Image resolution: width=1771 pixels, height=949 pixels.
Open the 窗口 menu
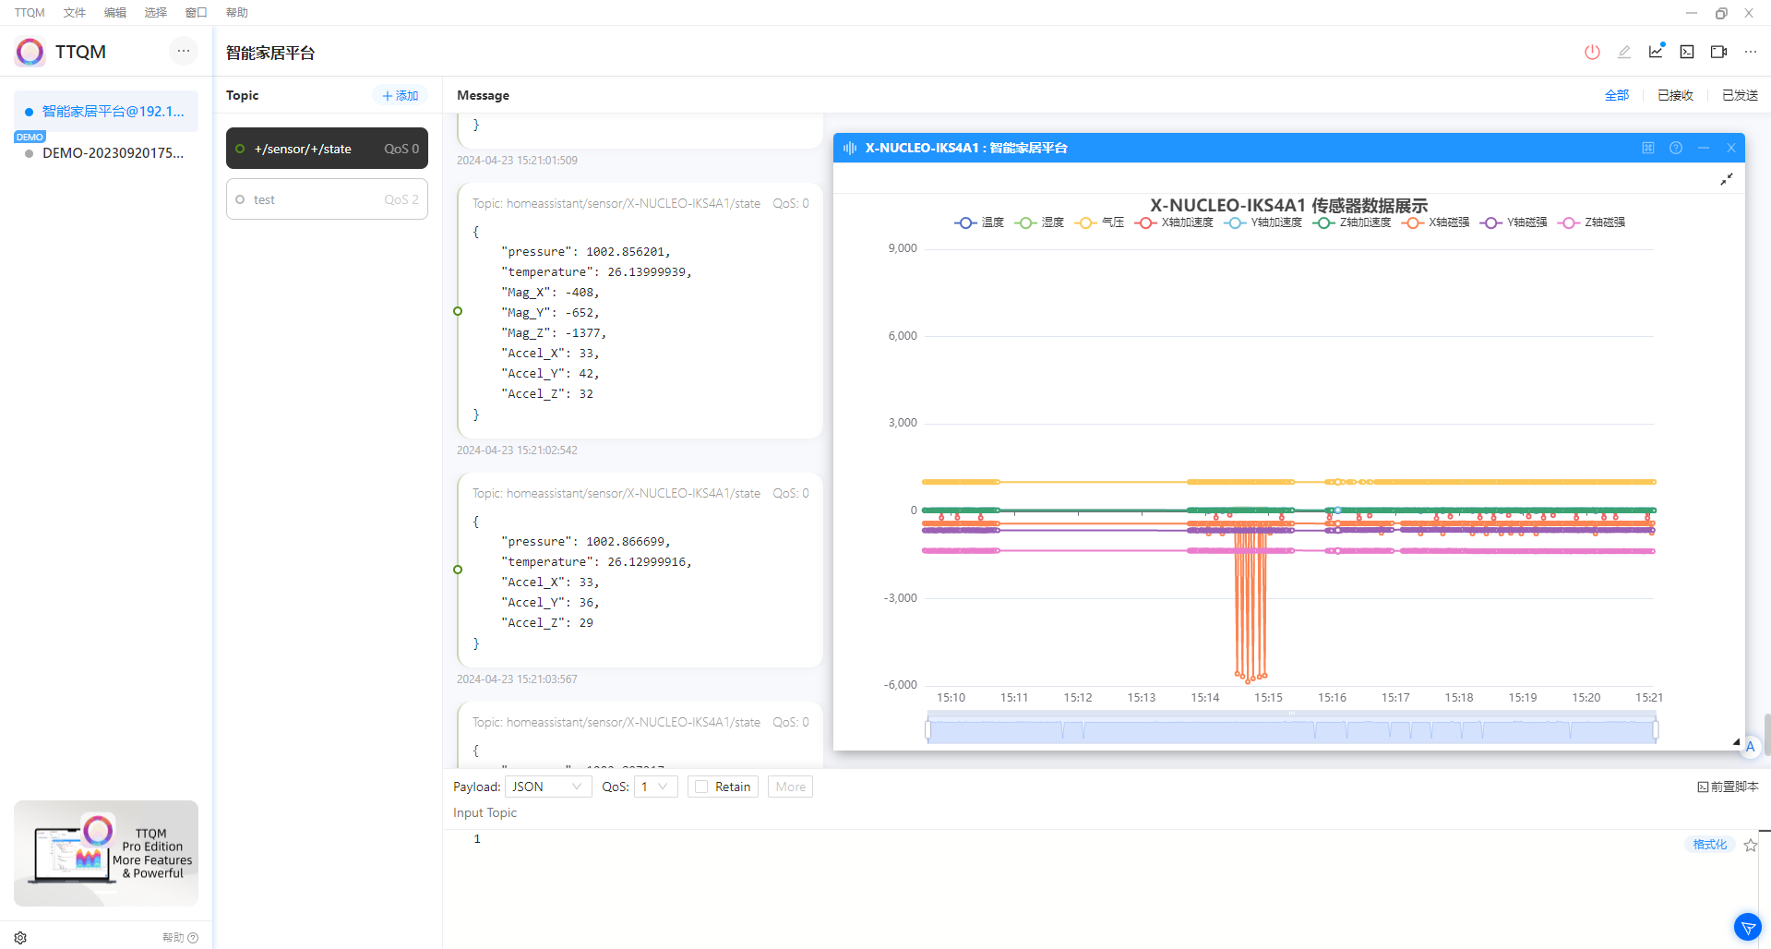197,12
